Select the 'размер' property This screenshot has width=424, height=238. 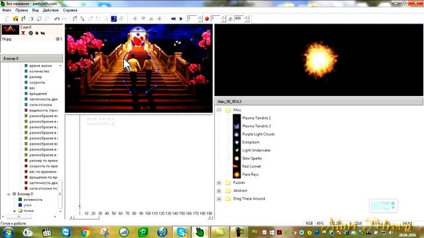pos(35,77)
